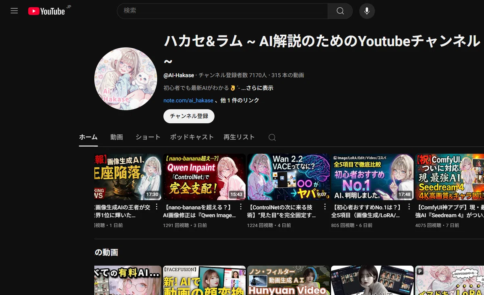Open options menu for 画像生成AIの王者 video

(156, 207)
